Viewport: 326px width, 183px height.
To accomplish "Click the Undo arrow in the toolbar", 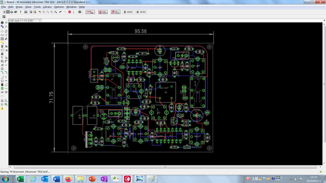I will [60, 12].
